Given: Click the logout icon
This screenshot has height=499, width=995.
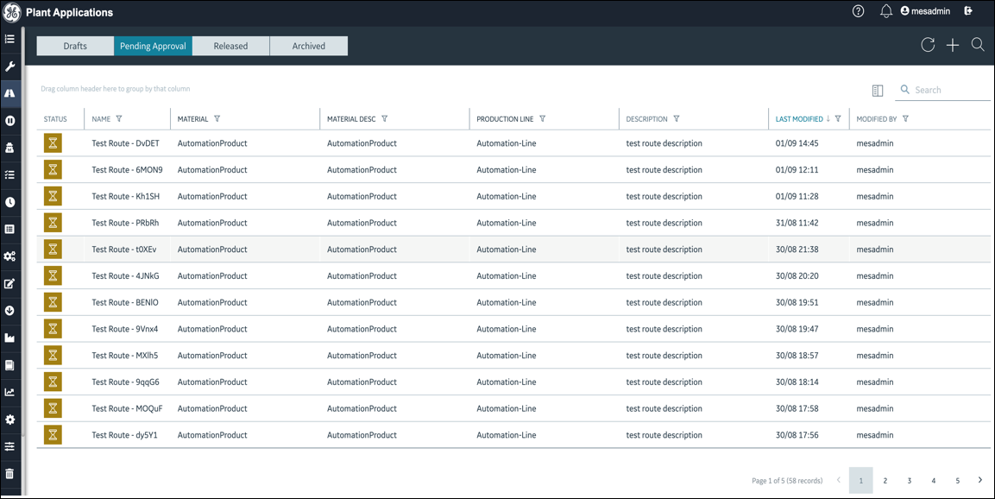Looking at the screenshot, I should click(968, 11).
